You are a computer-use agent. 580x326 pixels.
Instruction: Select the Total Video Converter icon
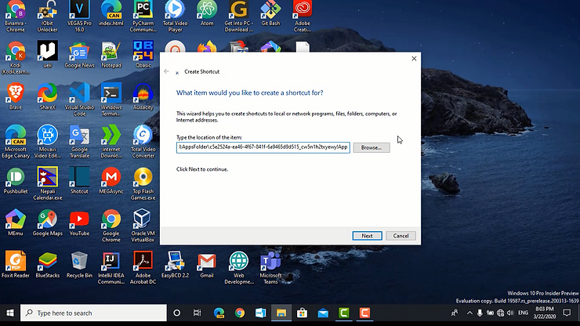[143, 141]
